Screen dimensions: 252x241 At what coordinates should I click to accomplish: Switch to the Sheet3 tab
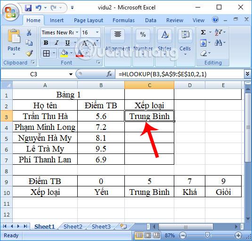(101, 227)
